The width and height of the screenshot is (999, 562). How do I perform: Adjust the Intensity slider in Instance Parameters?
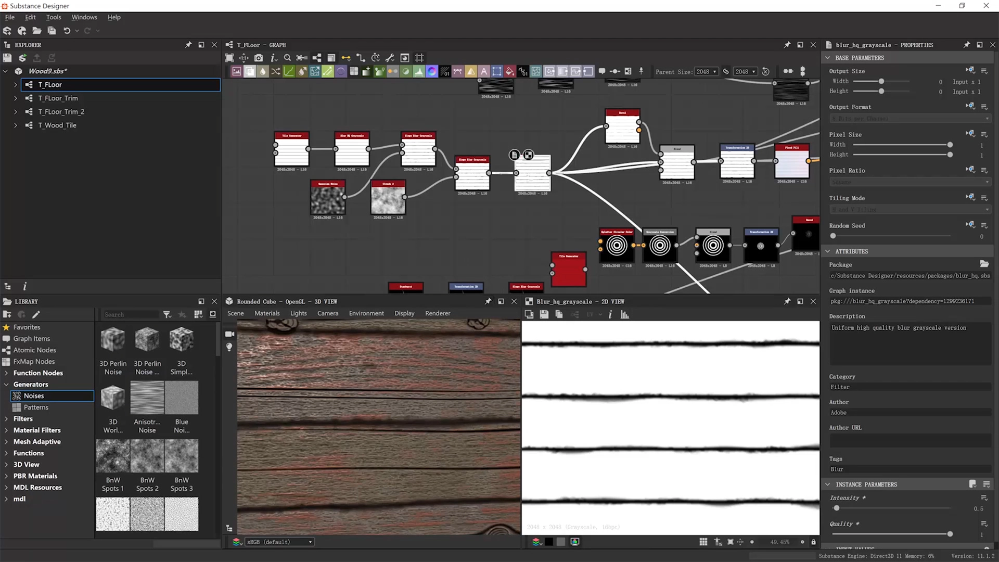(x=836, y=508)
